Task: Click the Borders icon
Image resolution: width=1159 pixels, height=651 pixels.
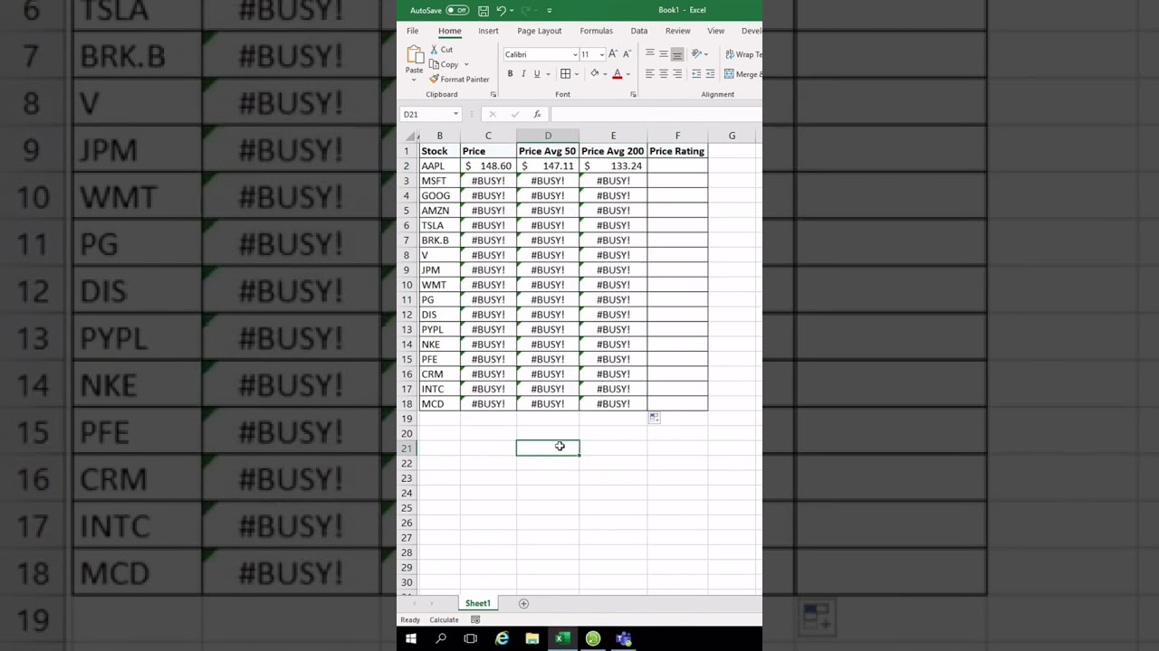Action: [x=565, y=74]
